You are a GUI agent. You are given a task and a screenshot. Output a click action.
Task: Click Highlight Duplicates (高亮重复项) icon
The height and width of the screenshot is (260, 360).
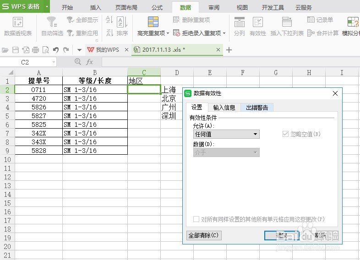153,22
